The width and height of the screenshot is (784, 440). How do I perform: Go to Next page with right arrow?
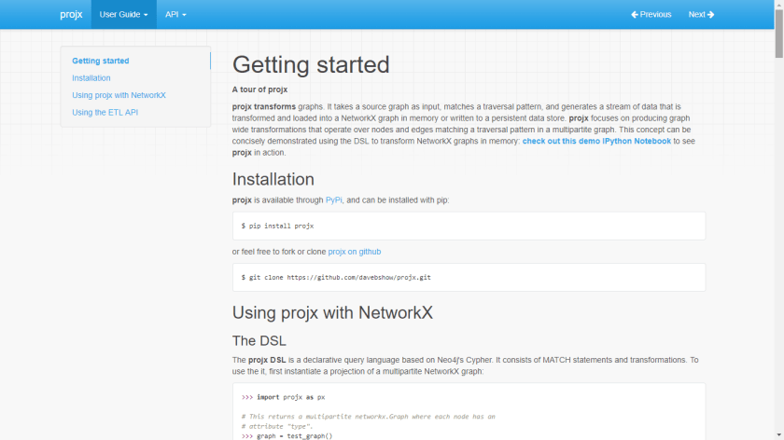click(x=701, y=14)
